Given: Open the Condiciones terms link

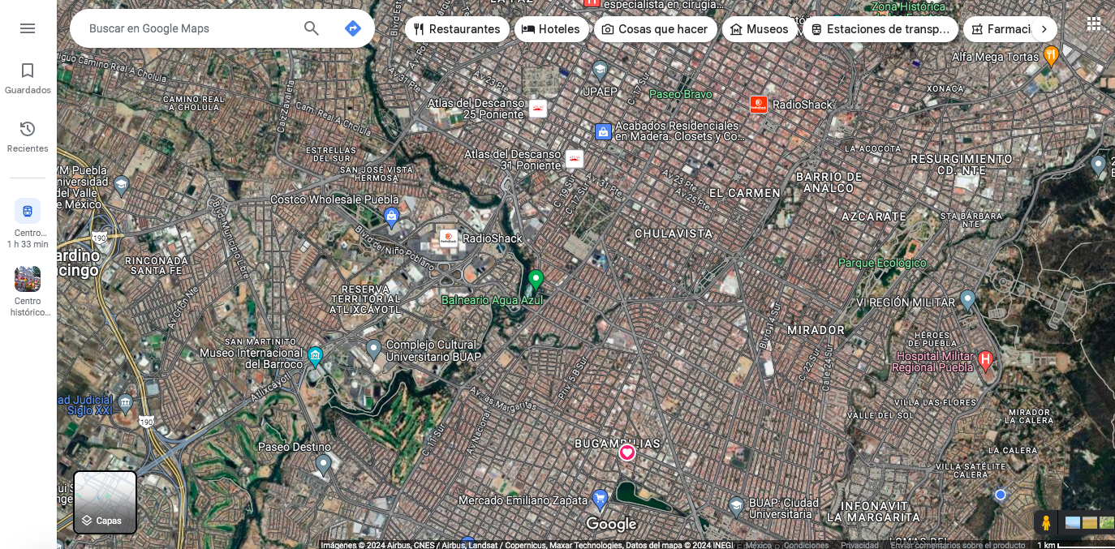Looking at the screenshot, I should click(807, 545).
